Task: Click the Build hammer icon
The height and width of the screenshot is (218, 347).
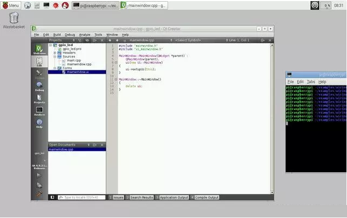Action: tap(39, 193)
